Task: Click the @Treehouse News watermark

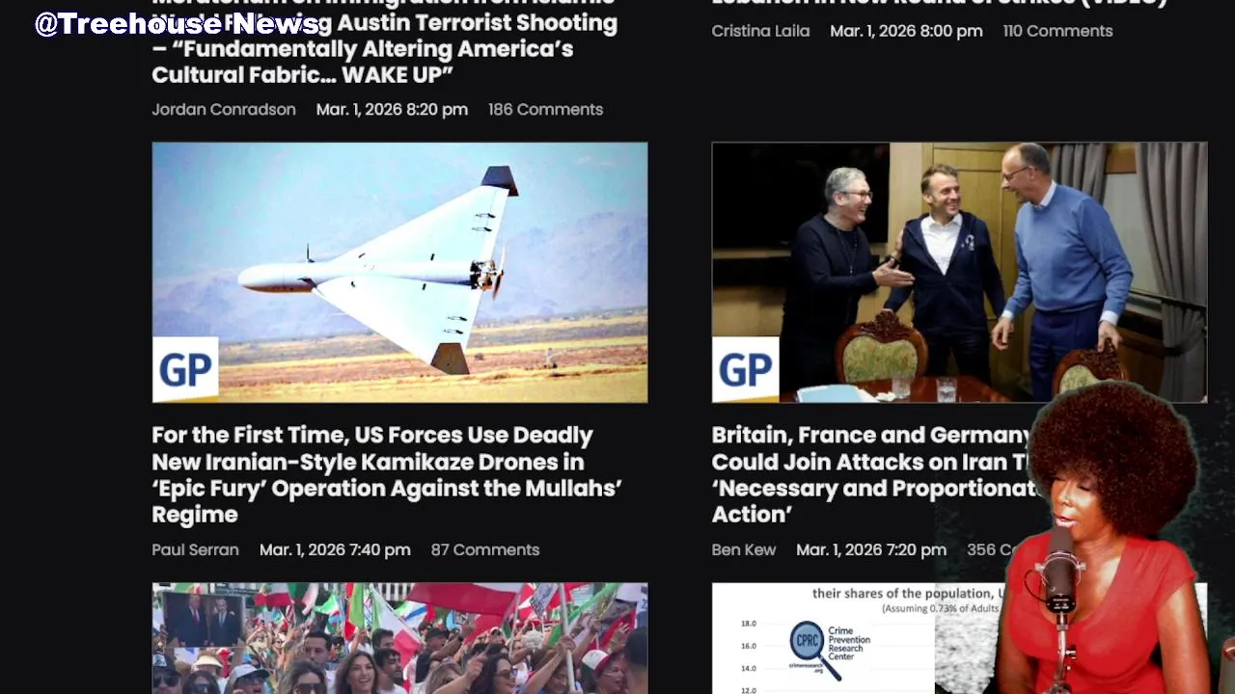Action: point(178,24)
